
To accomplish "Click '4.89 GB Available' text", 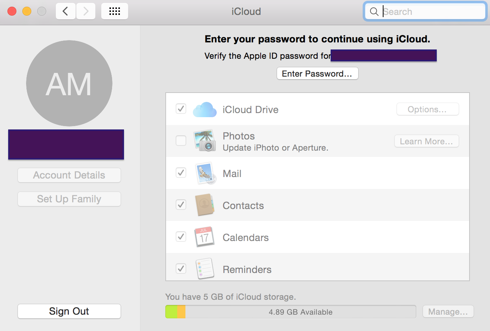I will 300,312.
